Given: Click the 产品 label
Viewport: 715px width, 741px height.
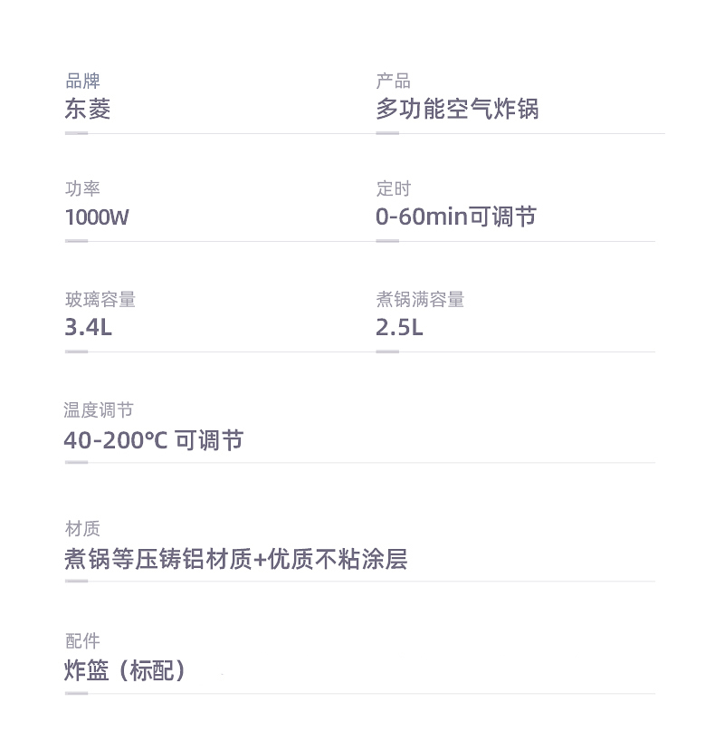Looking at the screenshot, I should (394, 81).
